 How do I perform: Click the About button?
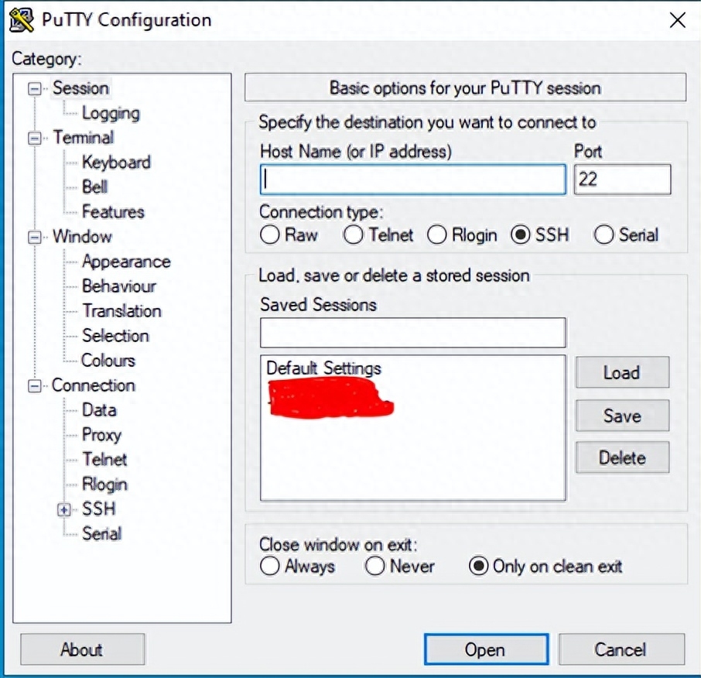tap(82, 649)
